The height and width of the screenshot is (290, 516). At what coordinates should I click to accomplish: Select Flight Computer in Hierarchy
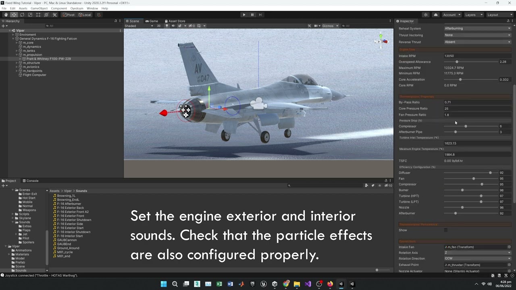35,75
